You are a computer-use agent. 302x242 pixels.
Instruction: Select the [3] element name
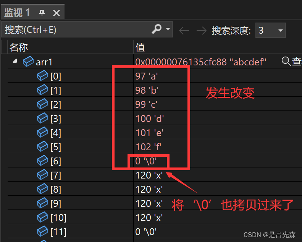(56, 119)
